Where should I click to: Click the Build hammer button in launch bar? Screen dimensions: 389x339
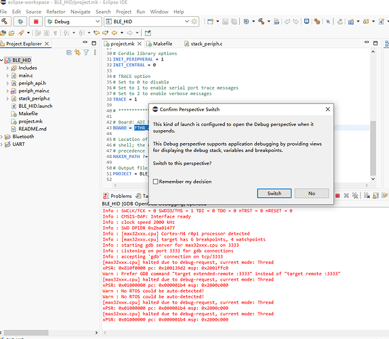click(5, 22)
